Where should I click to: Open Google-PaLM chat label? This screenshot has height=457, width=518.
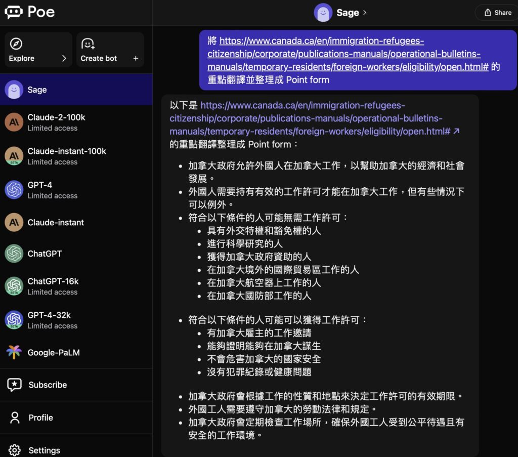pos(54,353)
